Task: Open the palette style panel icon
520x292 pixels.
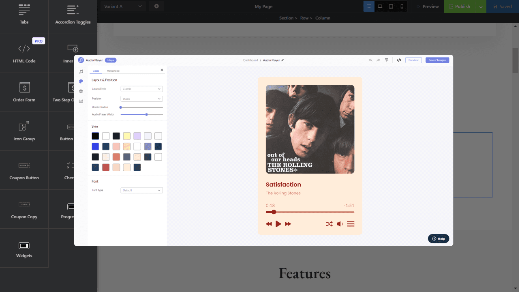Action: [81, 82]
